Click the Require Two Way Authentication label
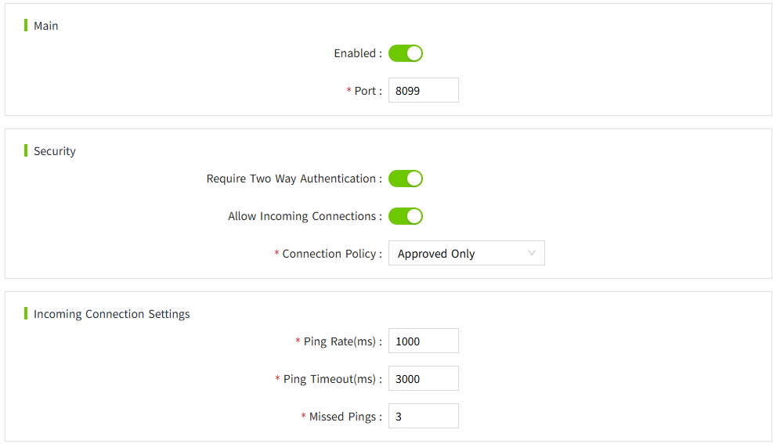This screenshot has height=444, width=773. point(291,179)
